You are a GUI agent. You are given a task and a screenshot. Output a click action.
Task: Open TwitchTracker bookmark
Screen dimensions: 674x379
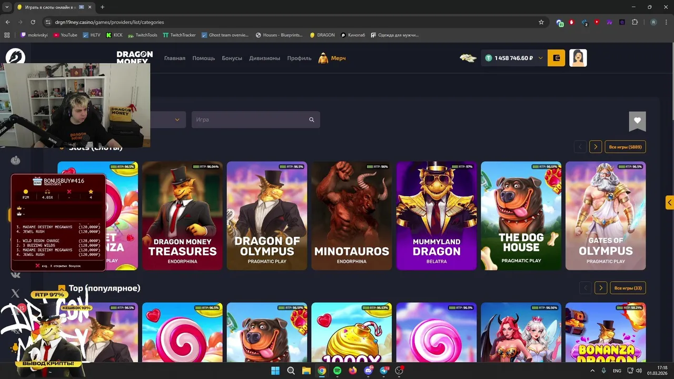[180, 35]
